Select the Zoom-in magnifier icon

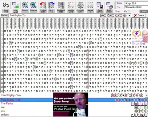tap(25, 5)
